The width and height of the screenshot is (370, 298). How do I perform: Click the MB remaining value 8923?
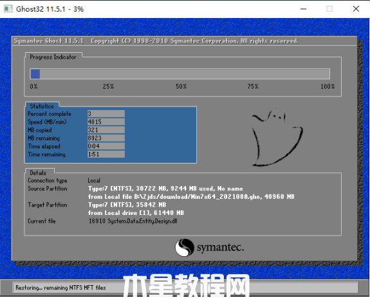tap(106, 138)
